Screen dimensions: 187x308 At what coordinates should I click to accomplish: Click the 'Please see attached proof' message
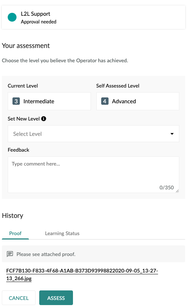[x=46, y=254]
